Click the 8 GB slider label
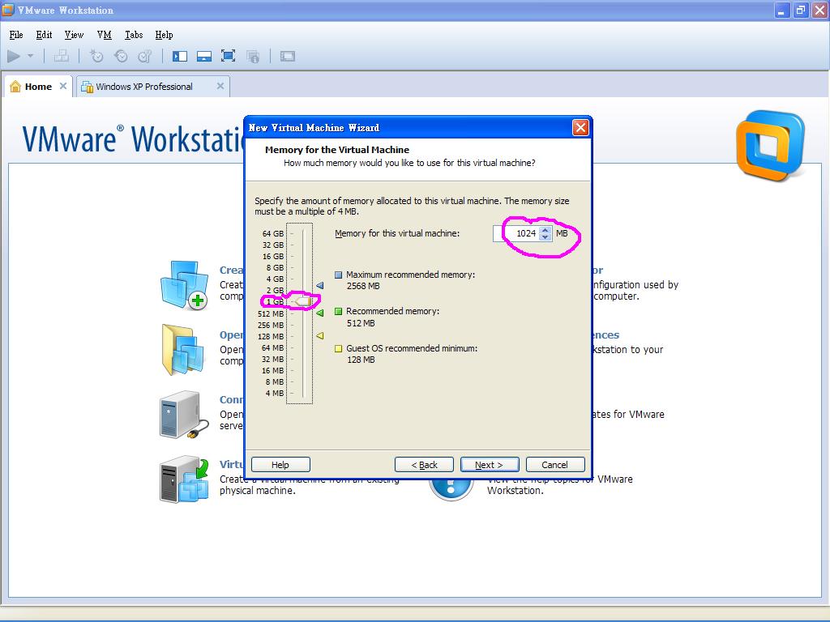Viewport: 830px width, 622px height. 276,267
